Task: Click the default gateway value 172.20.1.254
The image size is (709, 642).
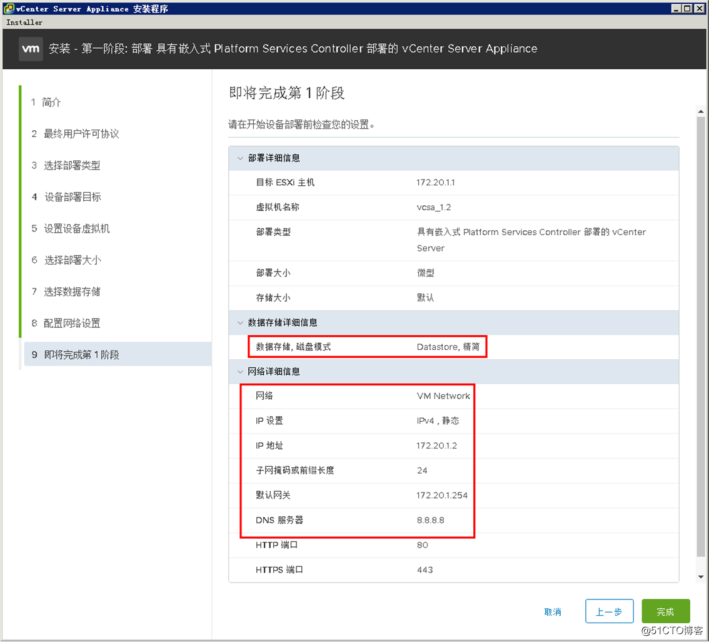Action: [x=442, y=496]
